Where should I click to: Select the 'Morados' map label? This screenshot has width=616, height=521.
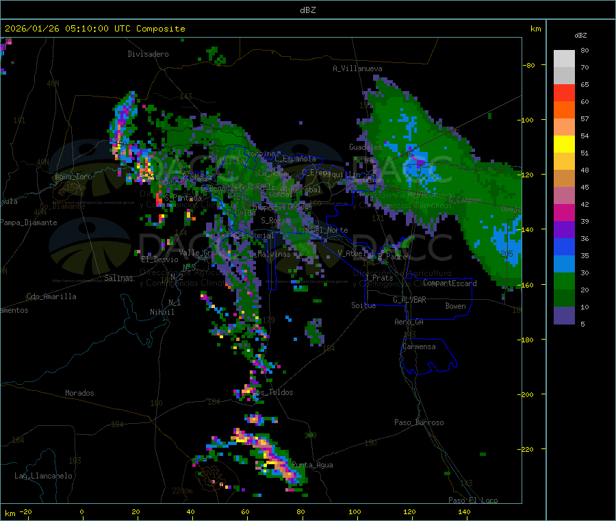[x=79, y=393]
